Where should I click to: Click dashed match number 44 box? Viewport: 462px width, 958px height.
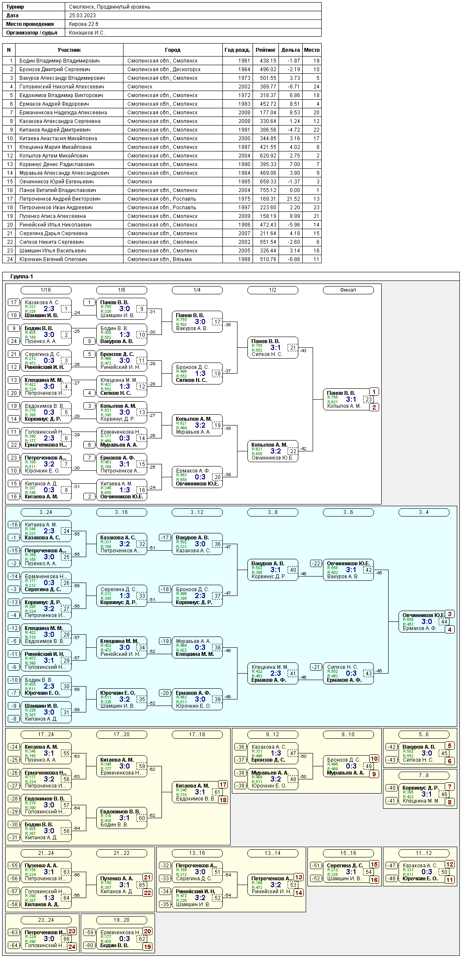pos(444,622)
